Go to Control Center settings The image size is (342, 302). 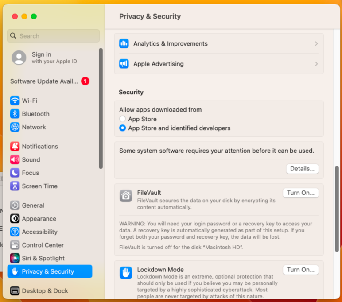(43, 245)
